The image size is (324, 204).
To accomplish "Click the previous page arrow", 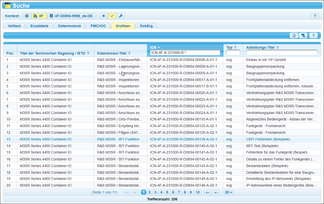I will [x=135, y=192].
